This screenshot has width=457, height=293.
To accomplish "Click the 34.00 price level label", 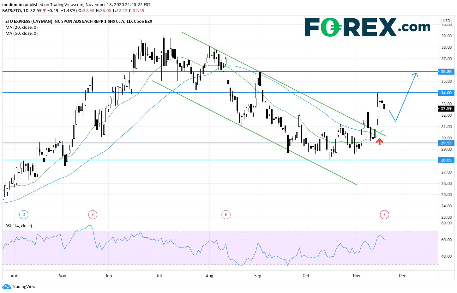I will pos(446,93).
